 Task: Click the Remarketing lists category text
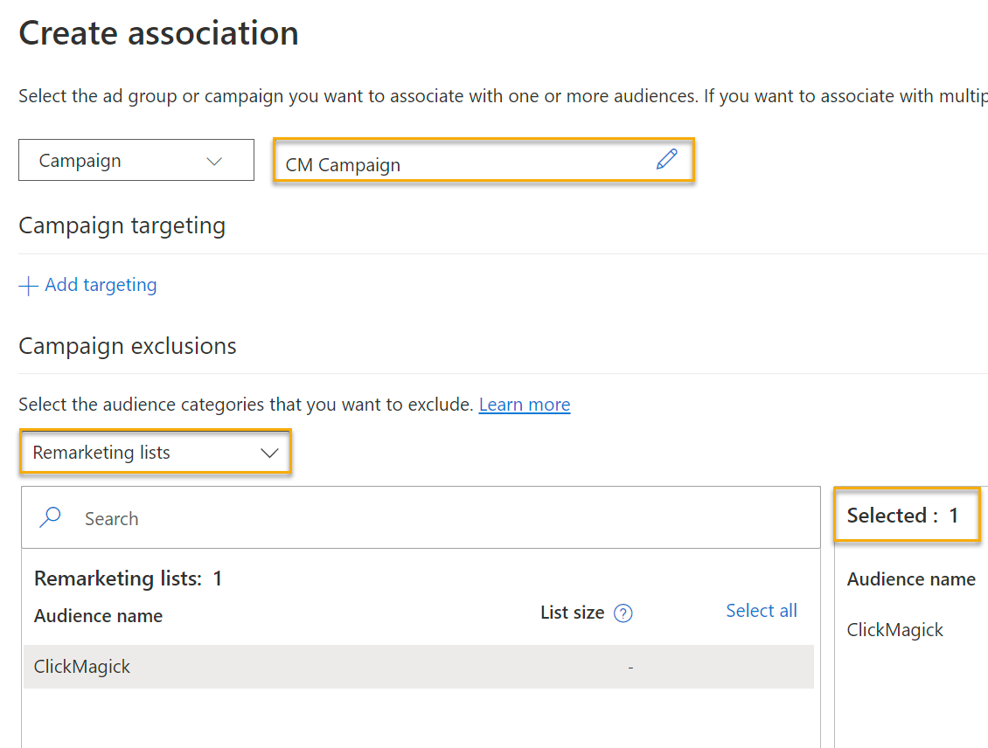coord(101,453)
